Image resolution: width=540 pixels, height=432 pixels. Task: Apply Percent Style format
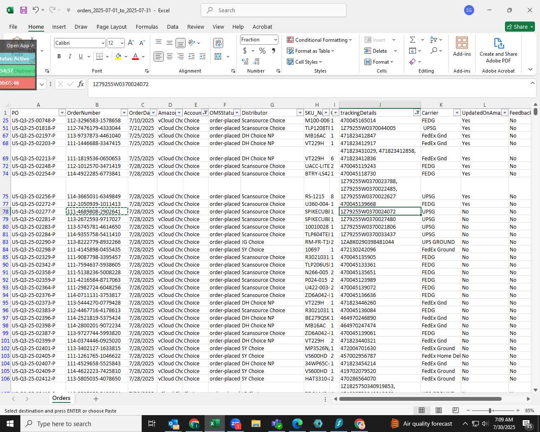(x=262, y=51)
